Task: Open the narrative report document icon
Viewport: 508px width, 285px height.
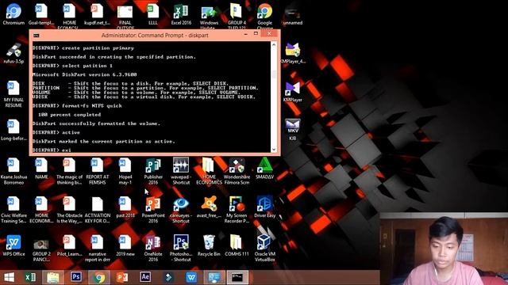Action: tap(97, 248)
